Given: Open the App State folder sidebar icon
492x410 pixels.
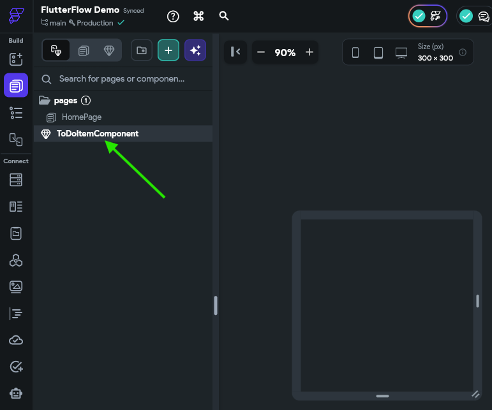Looking at the screenshot, I should point(16,233).
